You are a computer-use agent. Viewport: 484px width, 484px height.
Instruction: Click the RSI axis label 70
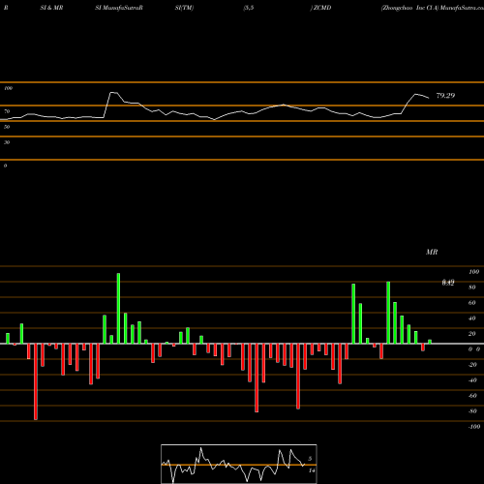7,111
